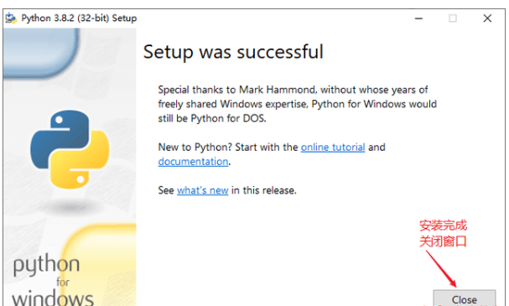Click the yellow rounded shape in sidebar bottom
The height and width of the screenshot is (306, 509).
99,264
